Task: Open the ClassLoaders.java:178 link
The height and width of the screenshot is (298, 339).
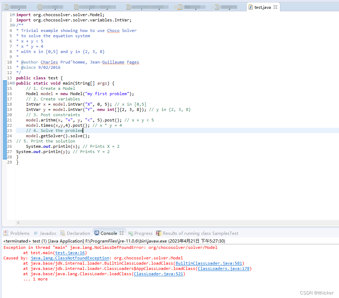Action: (223, 269)
